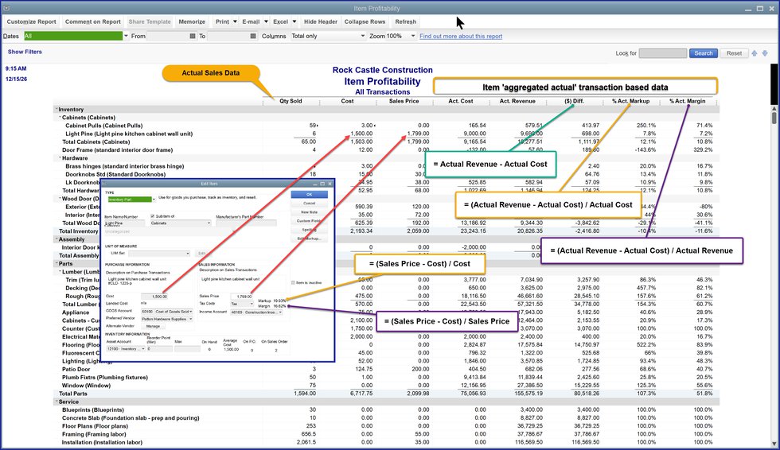
Task: Open the window system menu icon
Action: coord(8,7)
